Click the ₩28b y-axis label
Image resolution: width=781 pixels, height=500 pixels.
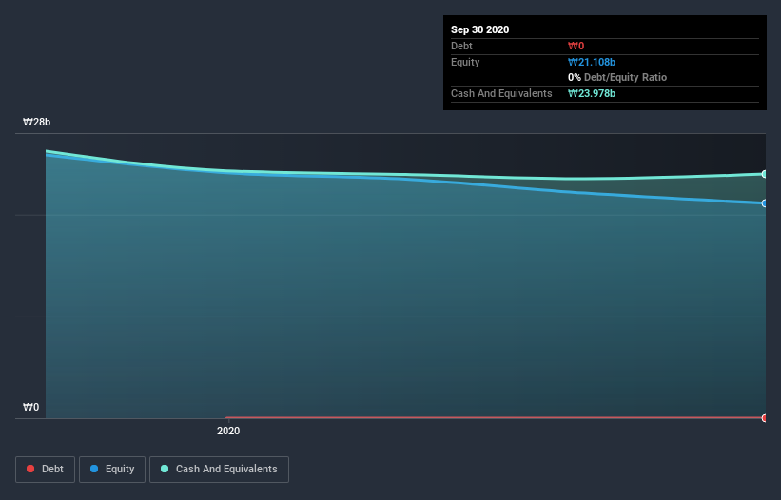(x=37, y=122)
